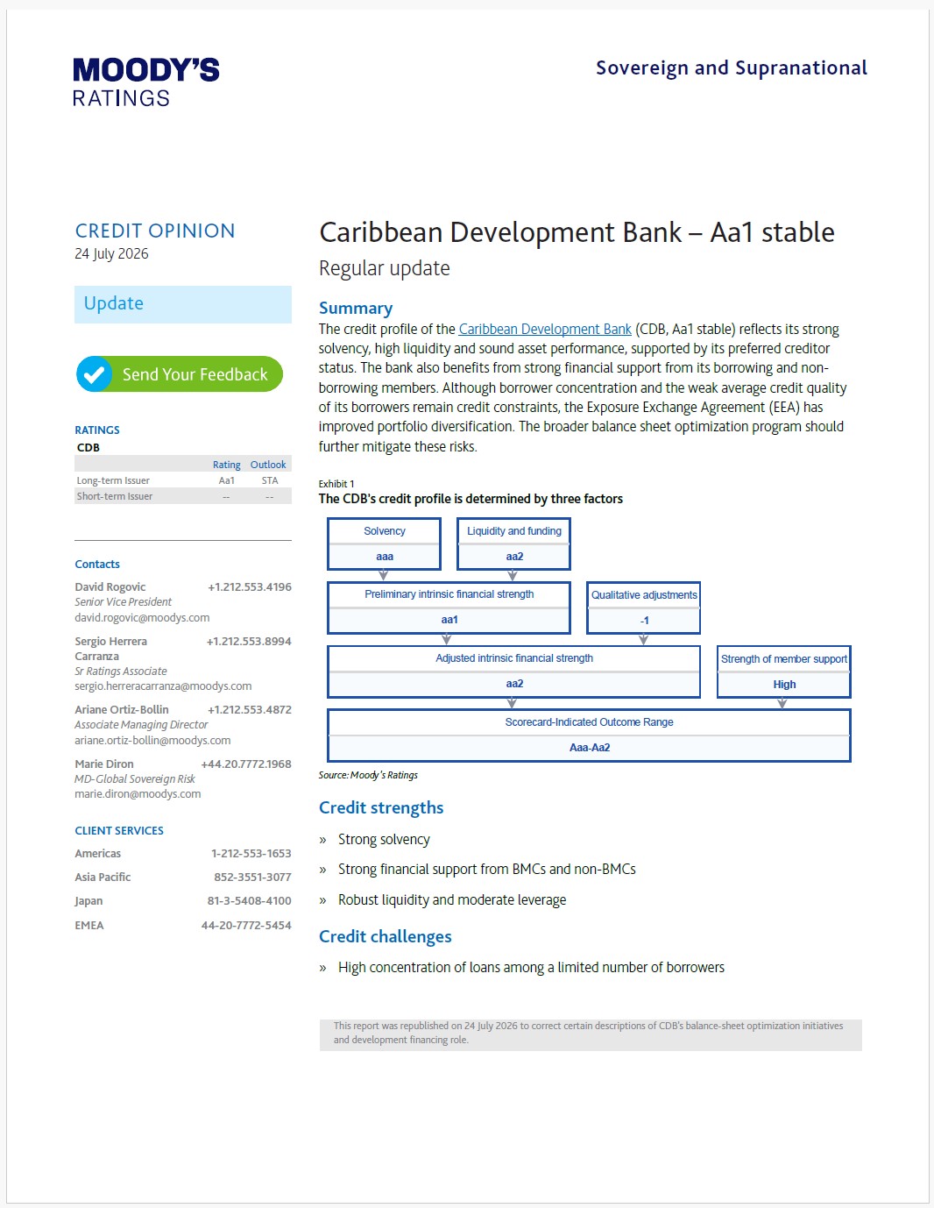Click the Summary heading
Viewport: 934px width, 1208px height.
click(356, 308)
